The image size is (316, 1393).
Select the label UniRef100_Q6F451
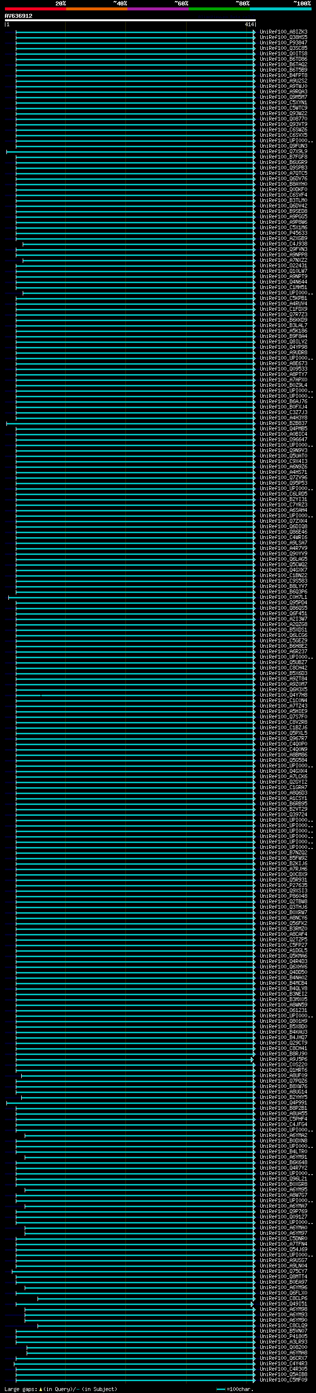[x=283, y=613]
